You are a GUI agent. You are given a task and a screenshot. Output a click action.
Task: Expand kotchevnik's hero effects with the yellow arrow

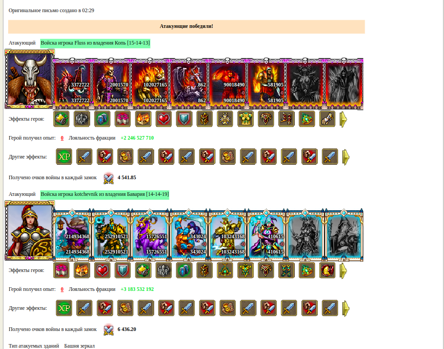pos(343,271)
